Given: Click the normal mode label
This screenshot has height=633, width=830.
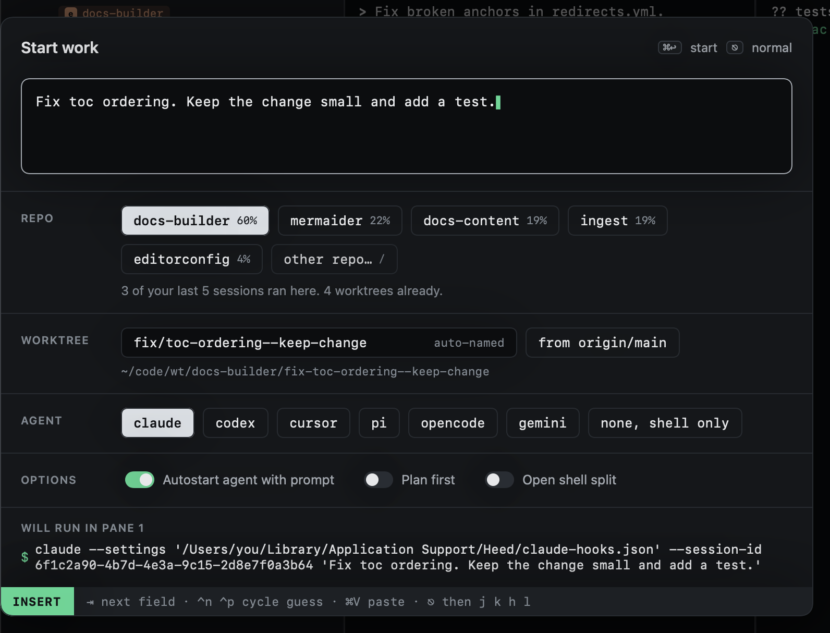Looking at the screenshot, I should coord(772,48).
